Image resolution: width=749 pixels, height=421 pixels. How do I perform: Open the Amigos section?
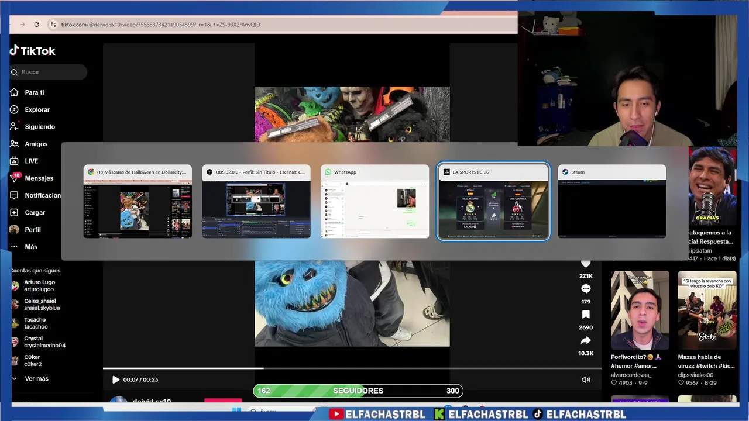pyautogui.click(x=36, y=144)
